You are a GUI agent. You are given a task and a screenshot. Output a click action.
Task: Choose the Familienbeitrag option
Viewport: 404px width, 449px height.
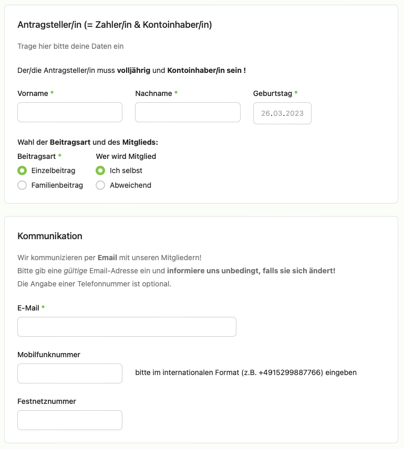[x=22, y=185]
